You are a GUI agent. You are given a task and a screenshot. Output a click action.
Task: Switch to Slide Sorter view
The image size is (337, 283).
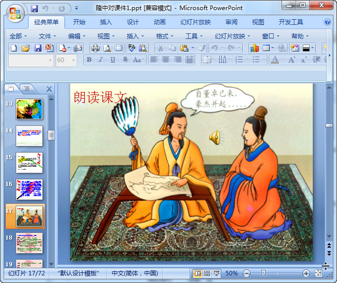point(207,273)
